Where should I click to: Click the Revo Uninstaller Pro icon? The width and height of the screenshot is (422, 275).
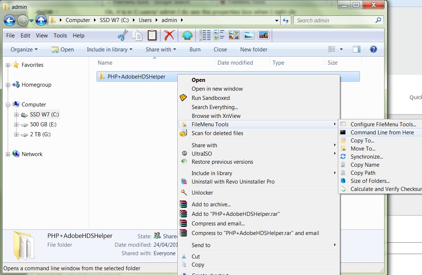[x=184, y=181]
